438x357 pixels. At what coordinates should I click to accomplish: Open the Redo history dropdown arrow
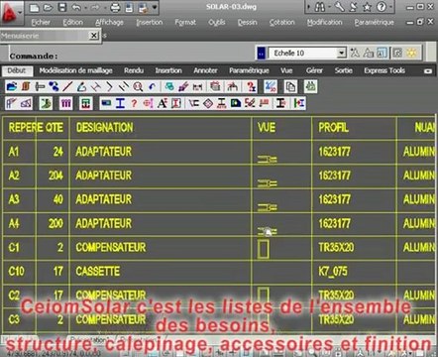point(104,8)
